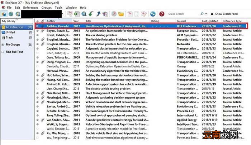Switch to Local Library Mode icon

click(4, 14)
